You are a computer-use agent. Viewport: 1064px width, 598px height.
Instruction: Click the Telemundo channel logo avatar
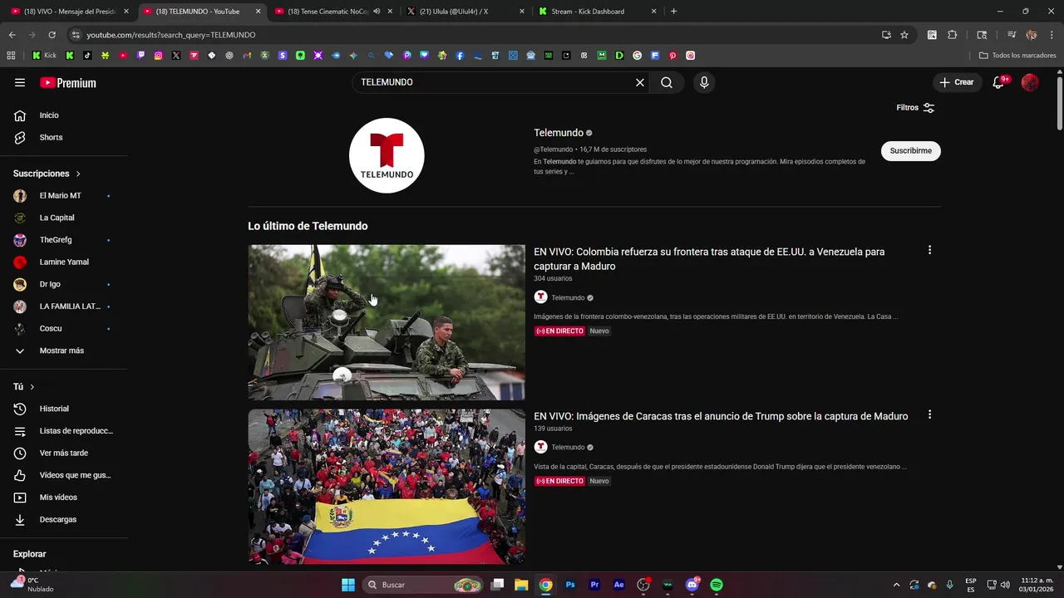[387, 155]
